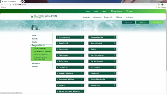
Task: Click the plus icon on Titan Athletics
Action: (82, 55)
